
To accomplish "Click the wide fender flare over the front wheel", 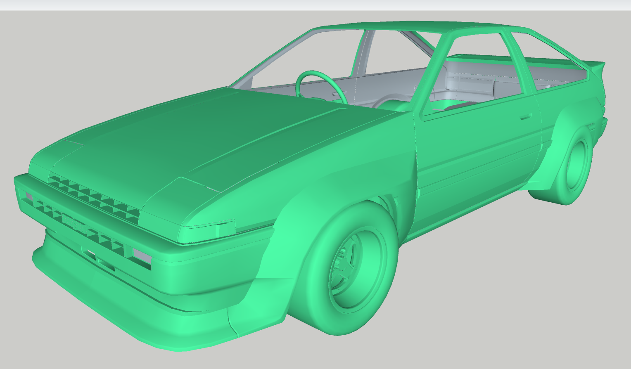I will click(297, 231).
